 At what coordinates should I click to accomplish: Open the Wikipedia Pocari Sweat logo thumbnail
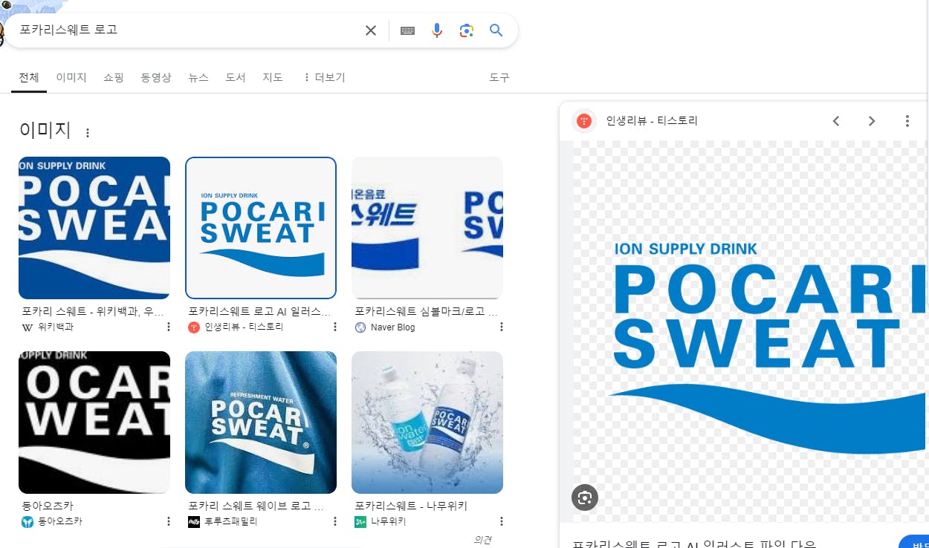(94, 228)
